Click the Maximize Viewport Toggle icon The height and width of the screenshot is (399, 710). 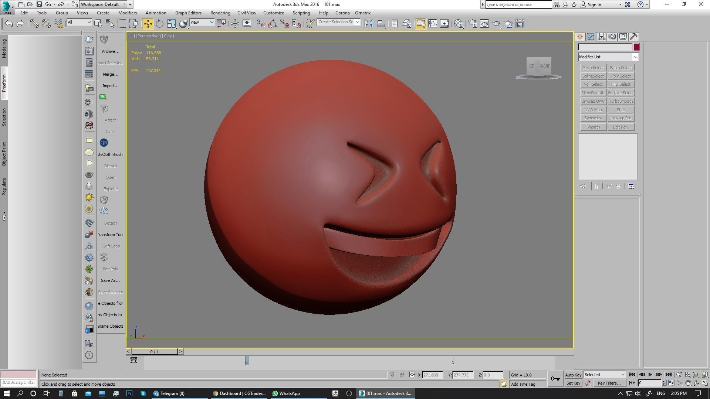coord(705,383)
